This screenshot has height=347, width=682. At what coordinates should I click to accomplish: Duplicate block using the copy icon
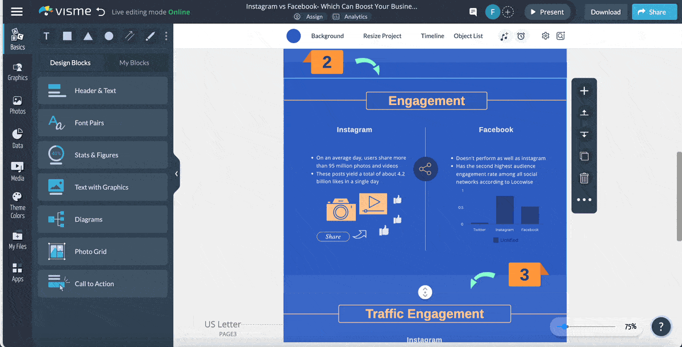[584, 156]
